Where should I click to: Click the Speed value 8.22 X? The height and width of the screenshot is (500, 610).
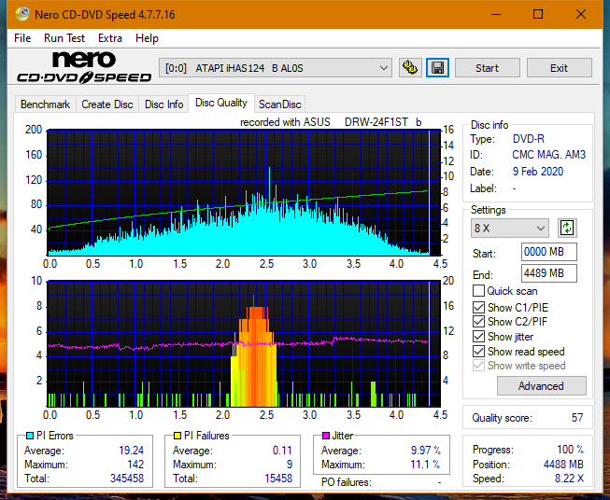pyautogui.click(x=569, y=479)
